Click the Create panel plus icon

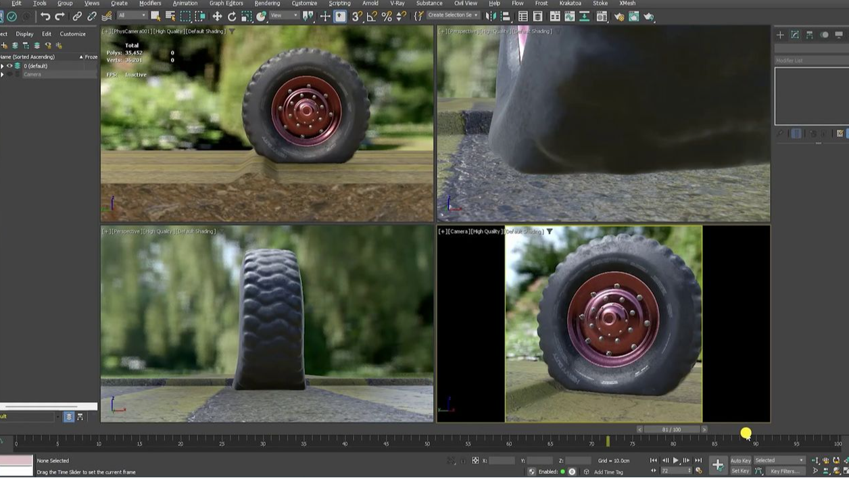point(780,34)
